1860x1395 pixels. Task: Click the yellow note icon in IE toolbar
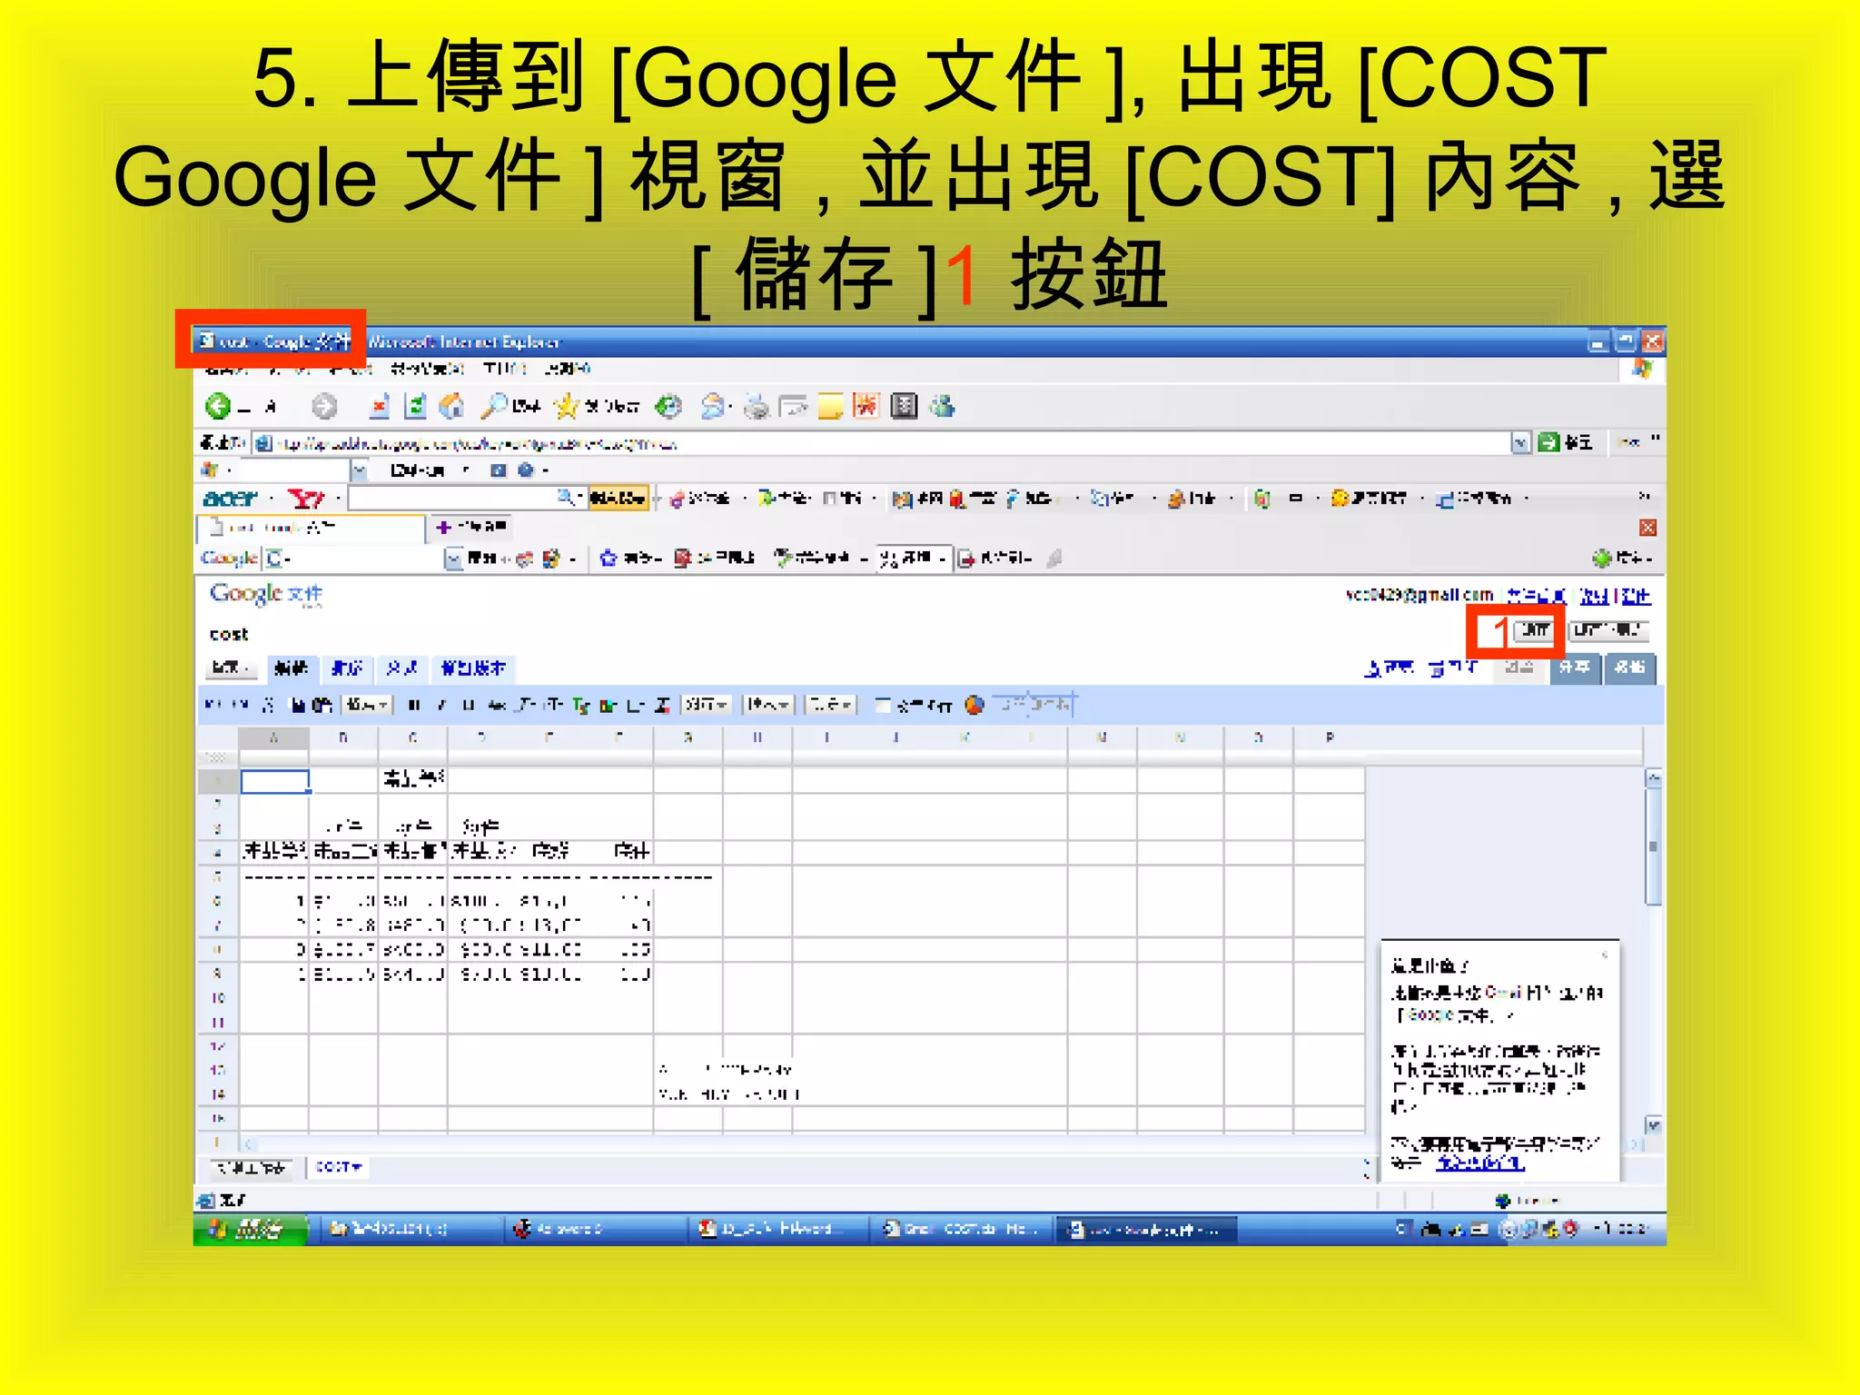(x=830, y=406)
